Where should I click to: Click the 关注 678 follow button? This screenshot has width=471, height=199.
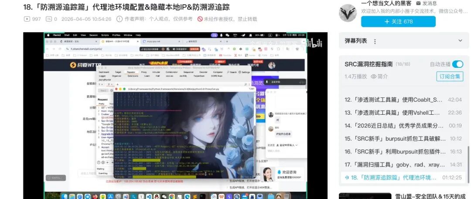click(398, 22)
